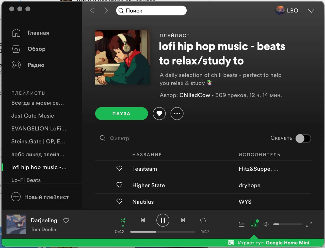The height and width of the screenshot is (248, 325).
Task: Open the EVANGELION LoFi playlist
Action: [x=39, y=129]
